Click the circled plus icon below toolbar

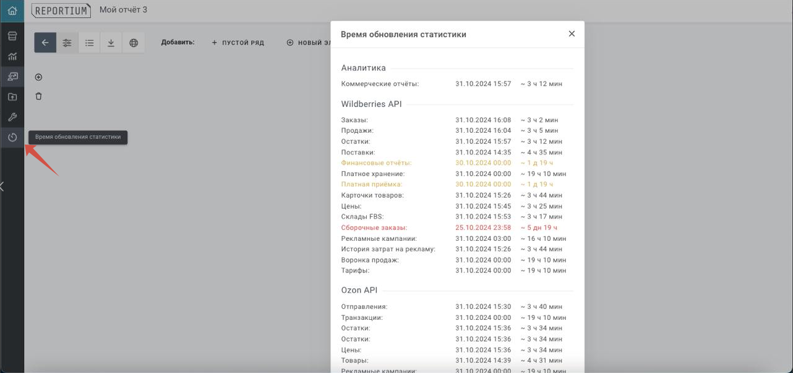click(x=38, y=77)
